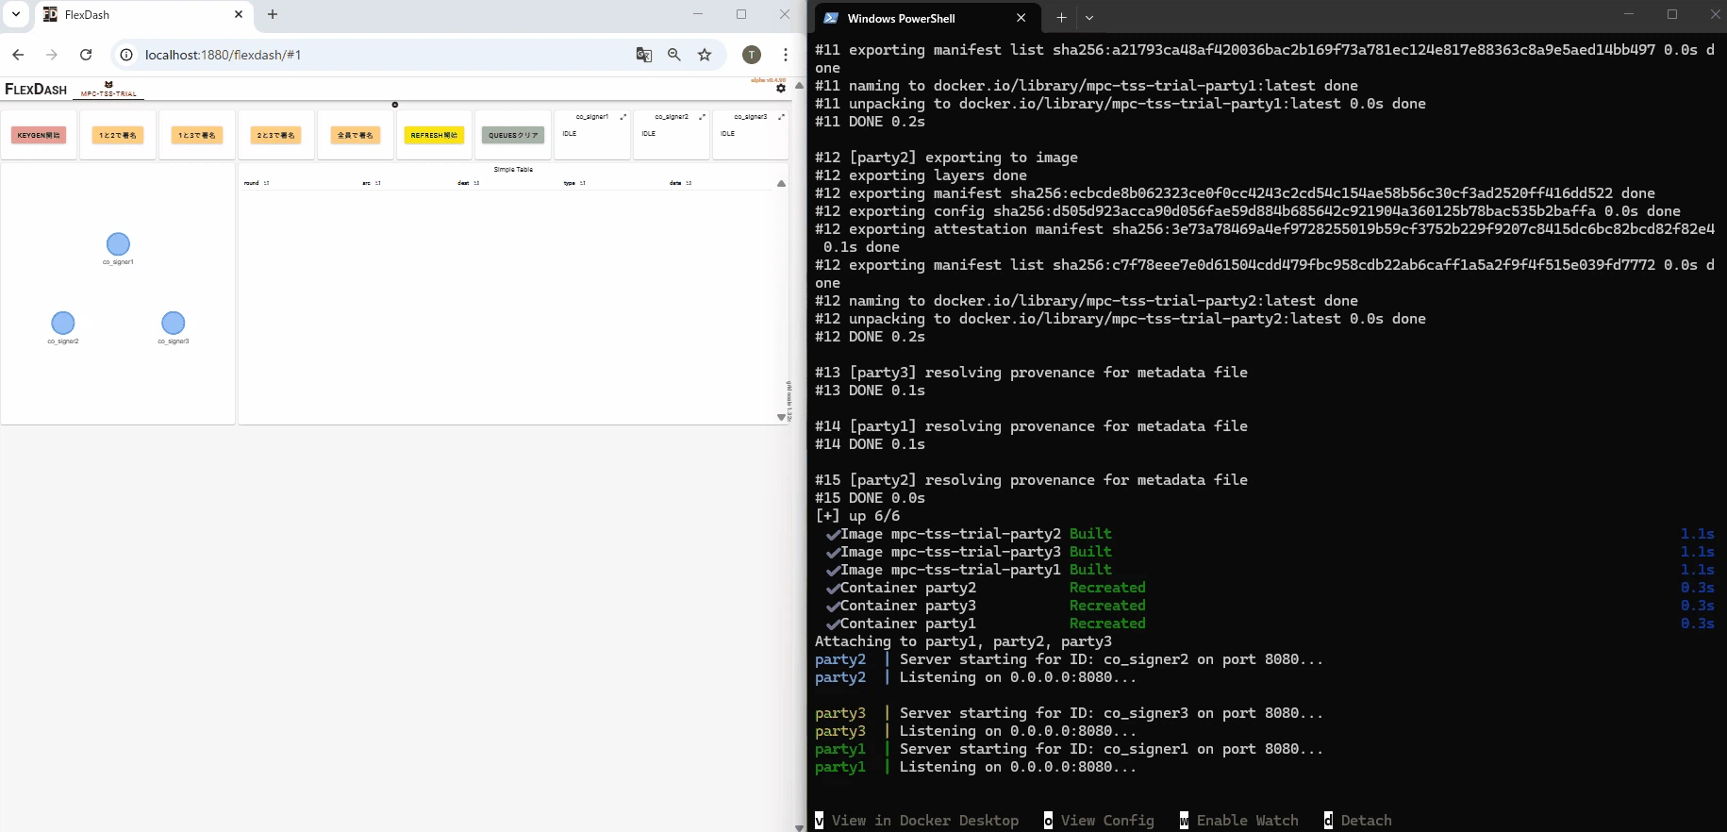The width and height of the screenshot is (1727, 832).
Task: Expand the co_signer1 status card
Action: tap(623, 117)
